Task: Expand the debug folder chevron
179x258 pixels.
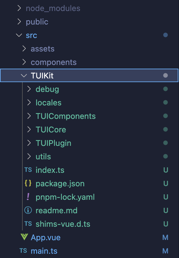Action: click(x=29, y=89)
